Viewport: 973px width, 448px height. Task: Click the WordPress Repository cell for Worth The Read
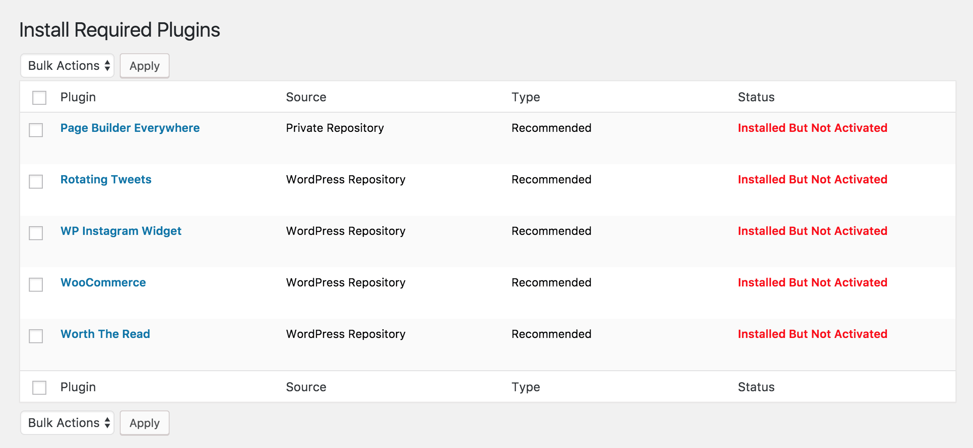tap(346, 334)
